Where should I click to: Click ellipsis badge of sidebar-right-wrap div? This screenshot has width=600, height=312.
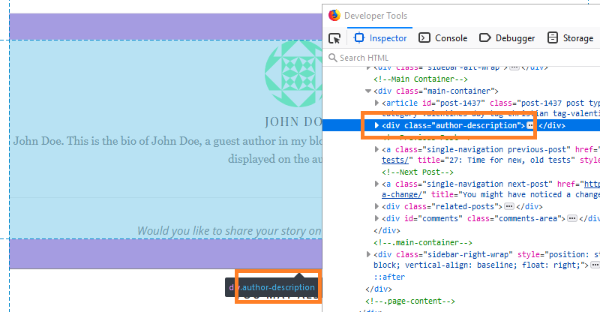pos(595,265)
